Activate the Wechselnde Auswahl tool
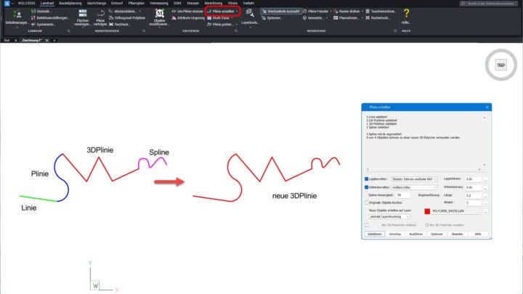523x294 pixels. tap(281, 12)
